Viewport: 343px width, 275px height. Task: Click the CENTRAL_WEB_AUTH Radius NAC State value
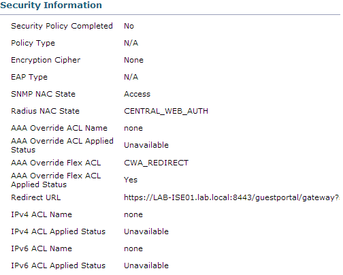click(166, 111)
